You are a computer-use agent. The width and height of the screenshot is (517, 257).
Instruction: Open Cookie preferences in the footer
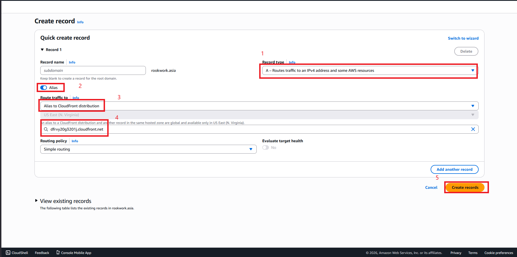[499, 253]
